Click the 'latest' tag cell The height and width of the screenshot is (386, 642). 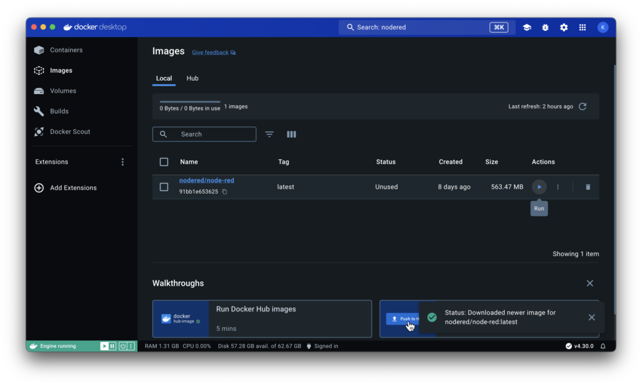tap(285, 187)
